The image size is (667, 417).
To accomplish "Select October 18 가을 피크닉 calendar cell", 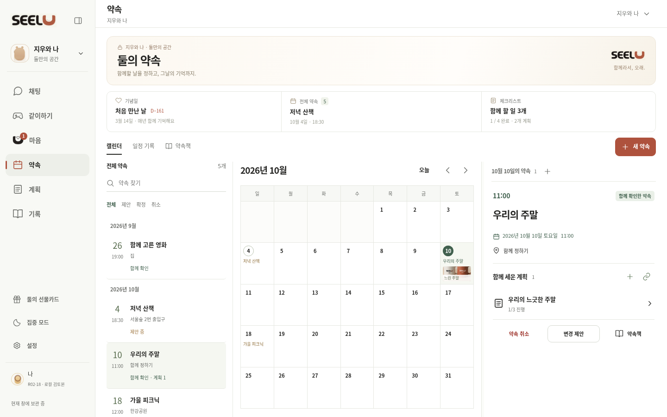I will [x=257, y=346].
